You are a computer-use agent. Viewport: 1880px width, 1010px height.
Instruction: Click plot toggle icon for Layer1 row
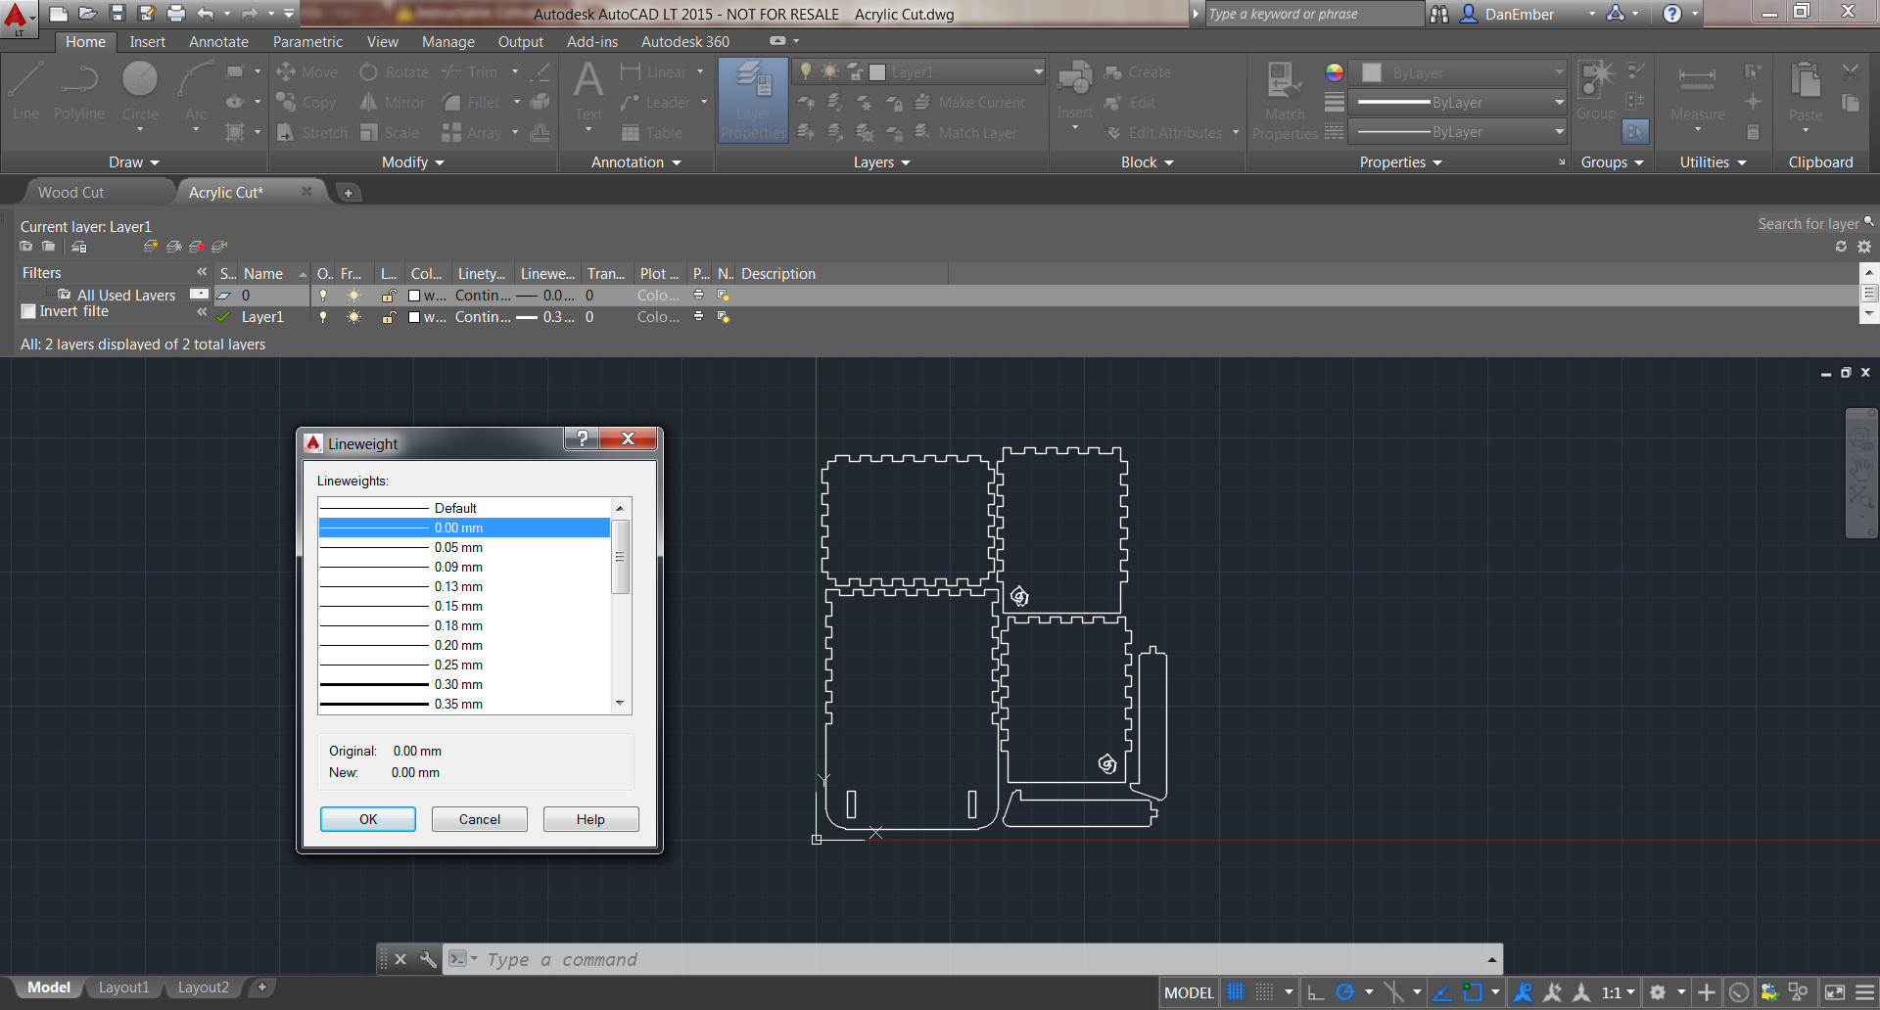(x=698, y=316)
